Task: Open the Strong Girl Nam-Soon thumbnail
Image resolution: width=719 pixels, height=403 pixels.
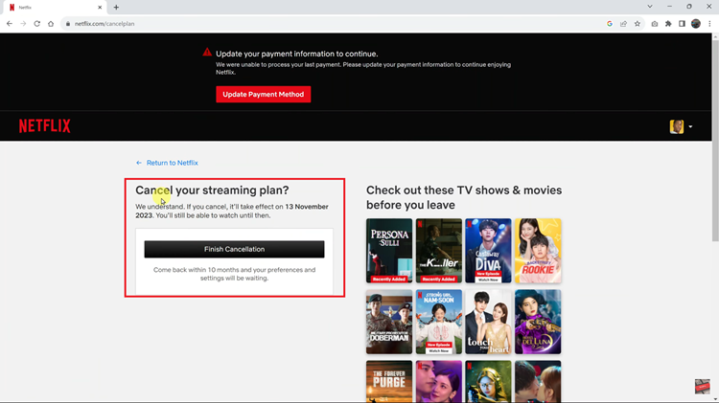Action: tap(438, 322)
